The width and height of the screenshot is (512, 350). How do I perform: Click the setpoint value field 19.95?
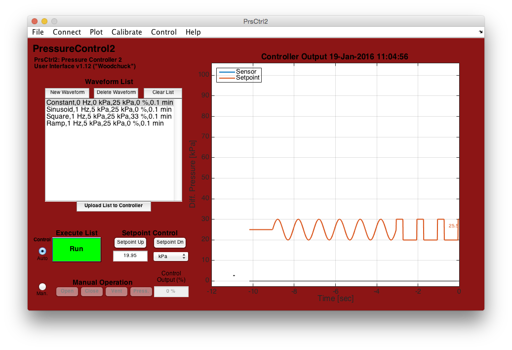pyautogui.click(x=130, y=256)
